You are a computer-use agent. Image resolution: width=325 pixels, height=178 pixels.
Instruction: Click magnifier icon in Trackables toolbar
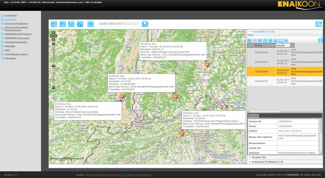tap(270, 41)
